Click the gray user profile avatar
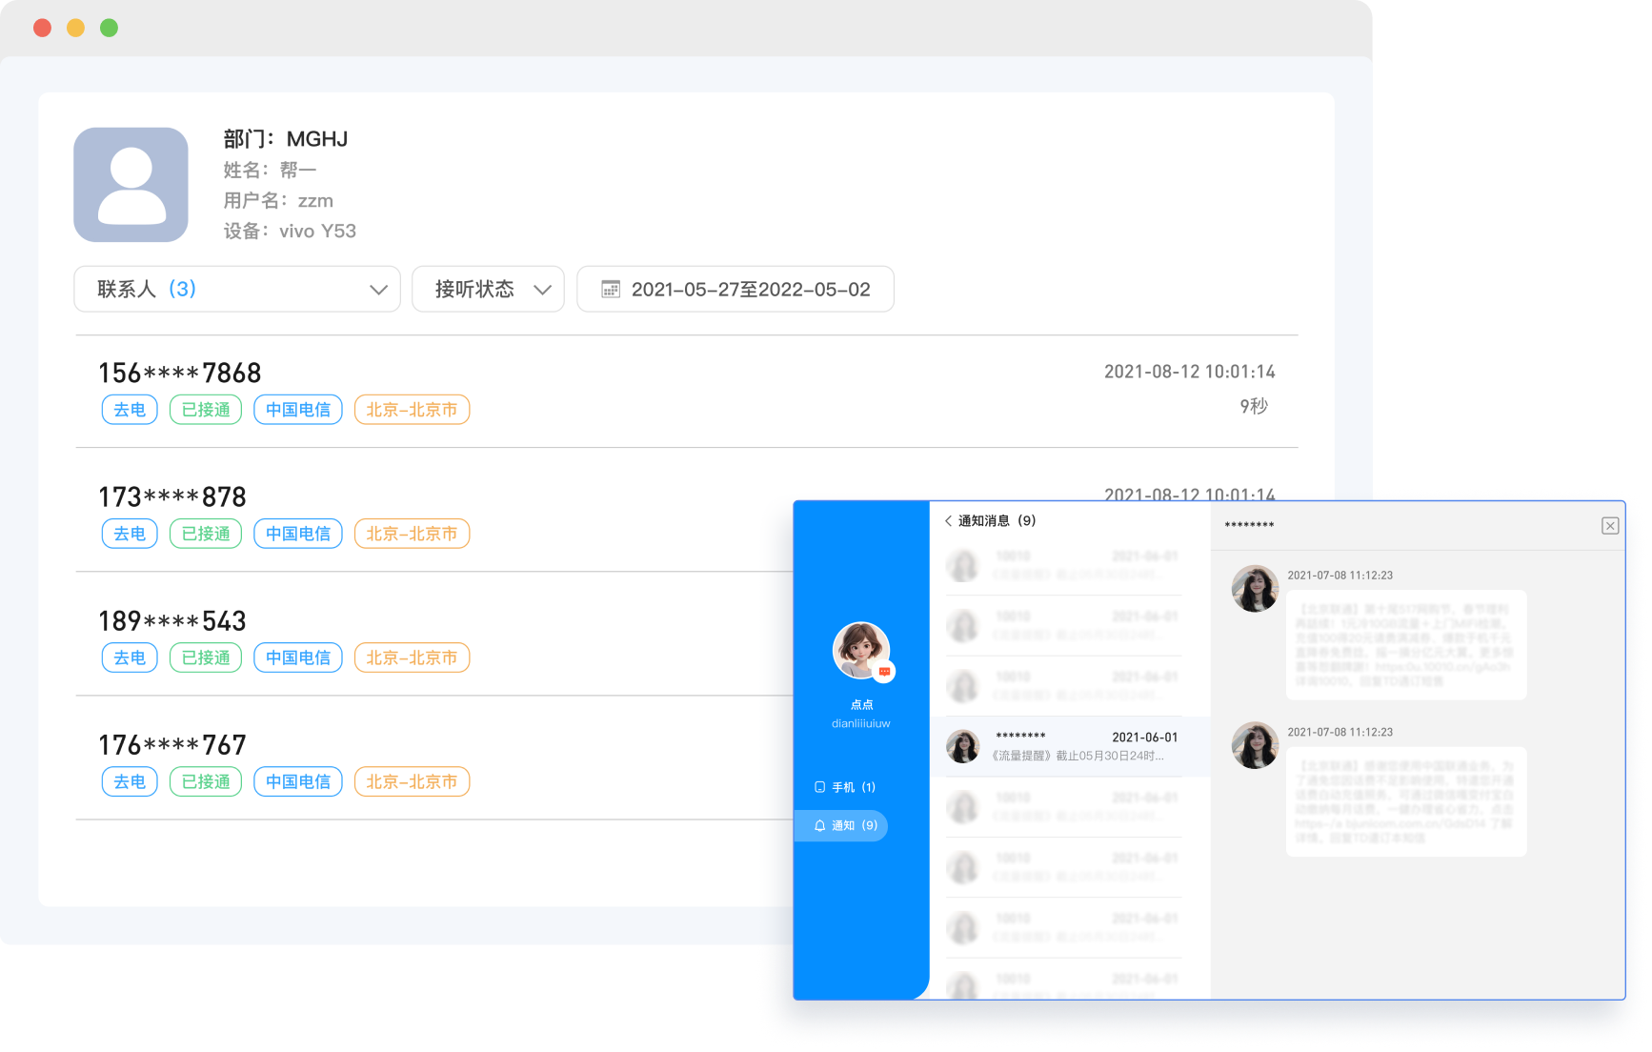The image size is (1652, 1052). point(131,184)
